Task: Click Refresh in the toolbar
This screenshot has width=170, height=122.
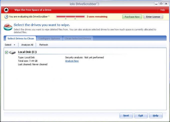Action: [43, 45]
